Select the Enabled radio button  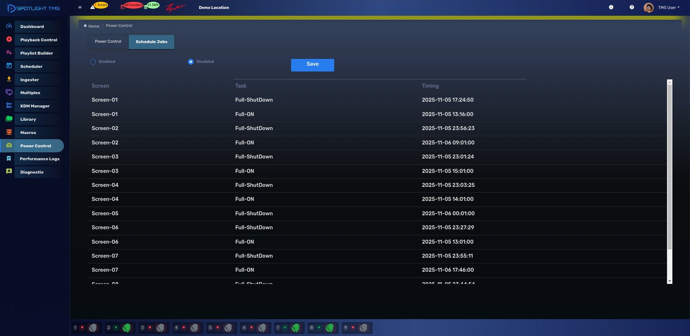93,62
